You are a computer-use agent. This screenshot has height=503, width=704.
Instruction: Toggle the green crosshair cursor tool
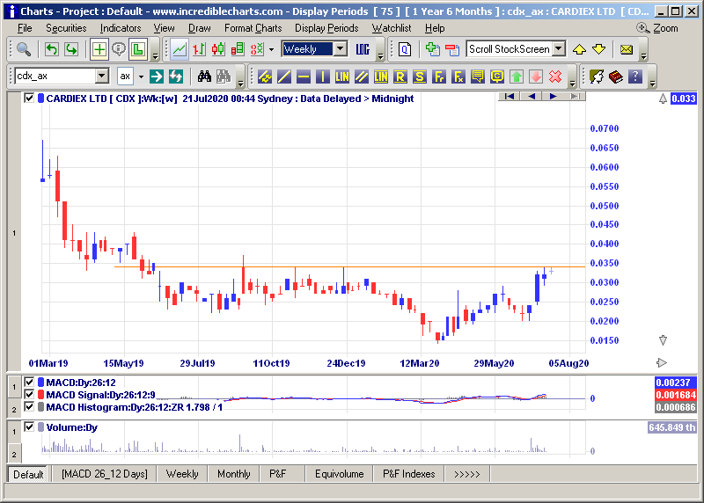tap(99, 49)
